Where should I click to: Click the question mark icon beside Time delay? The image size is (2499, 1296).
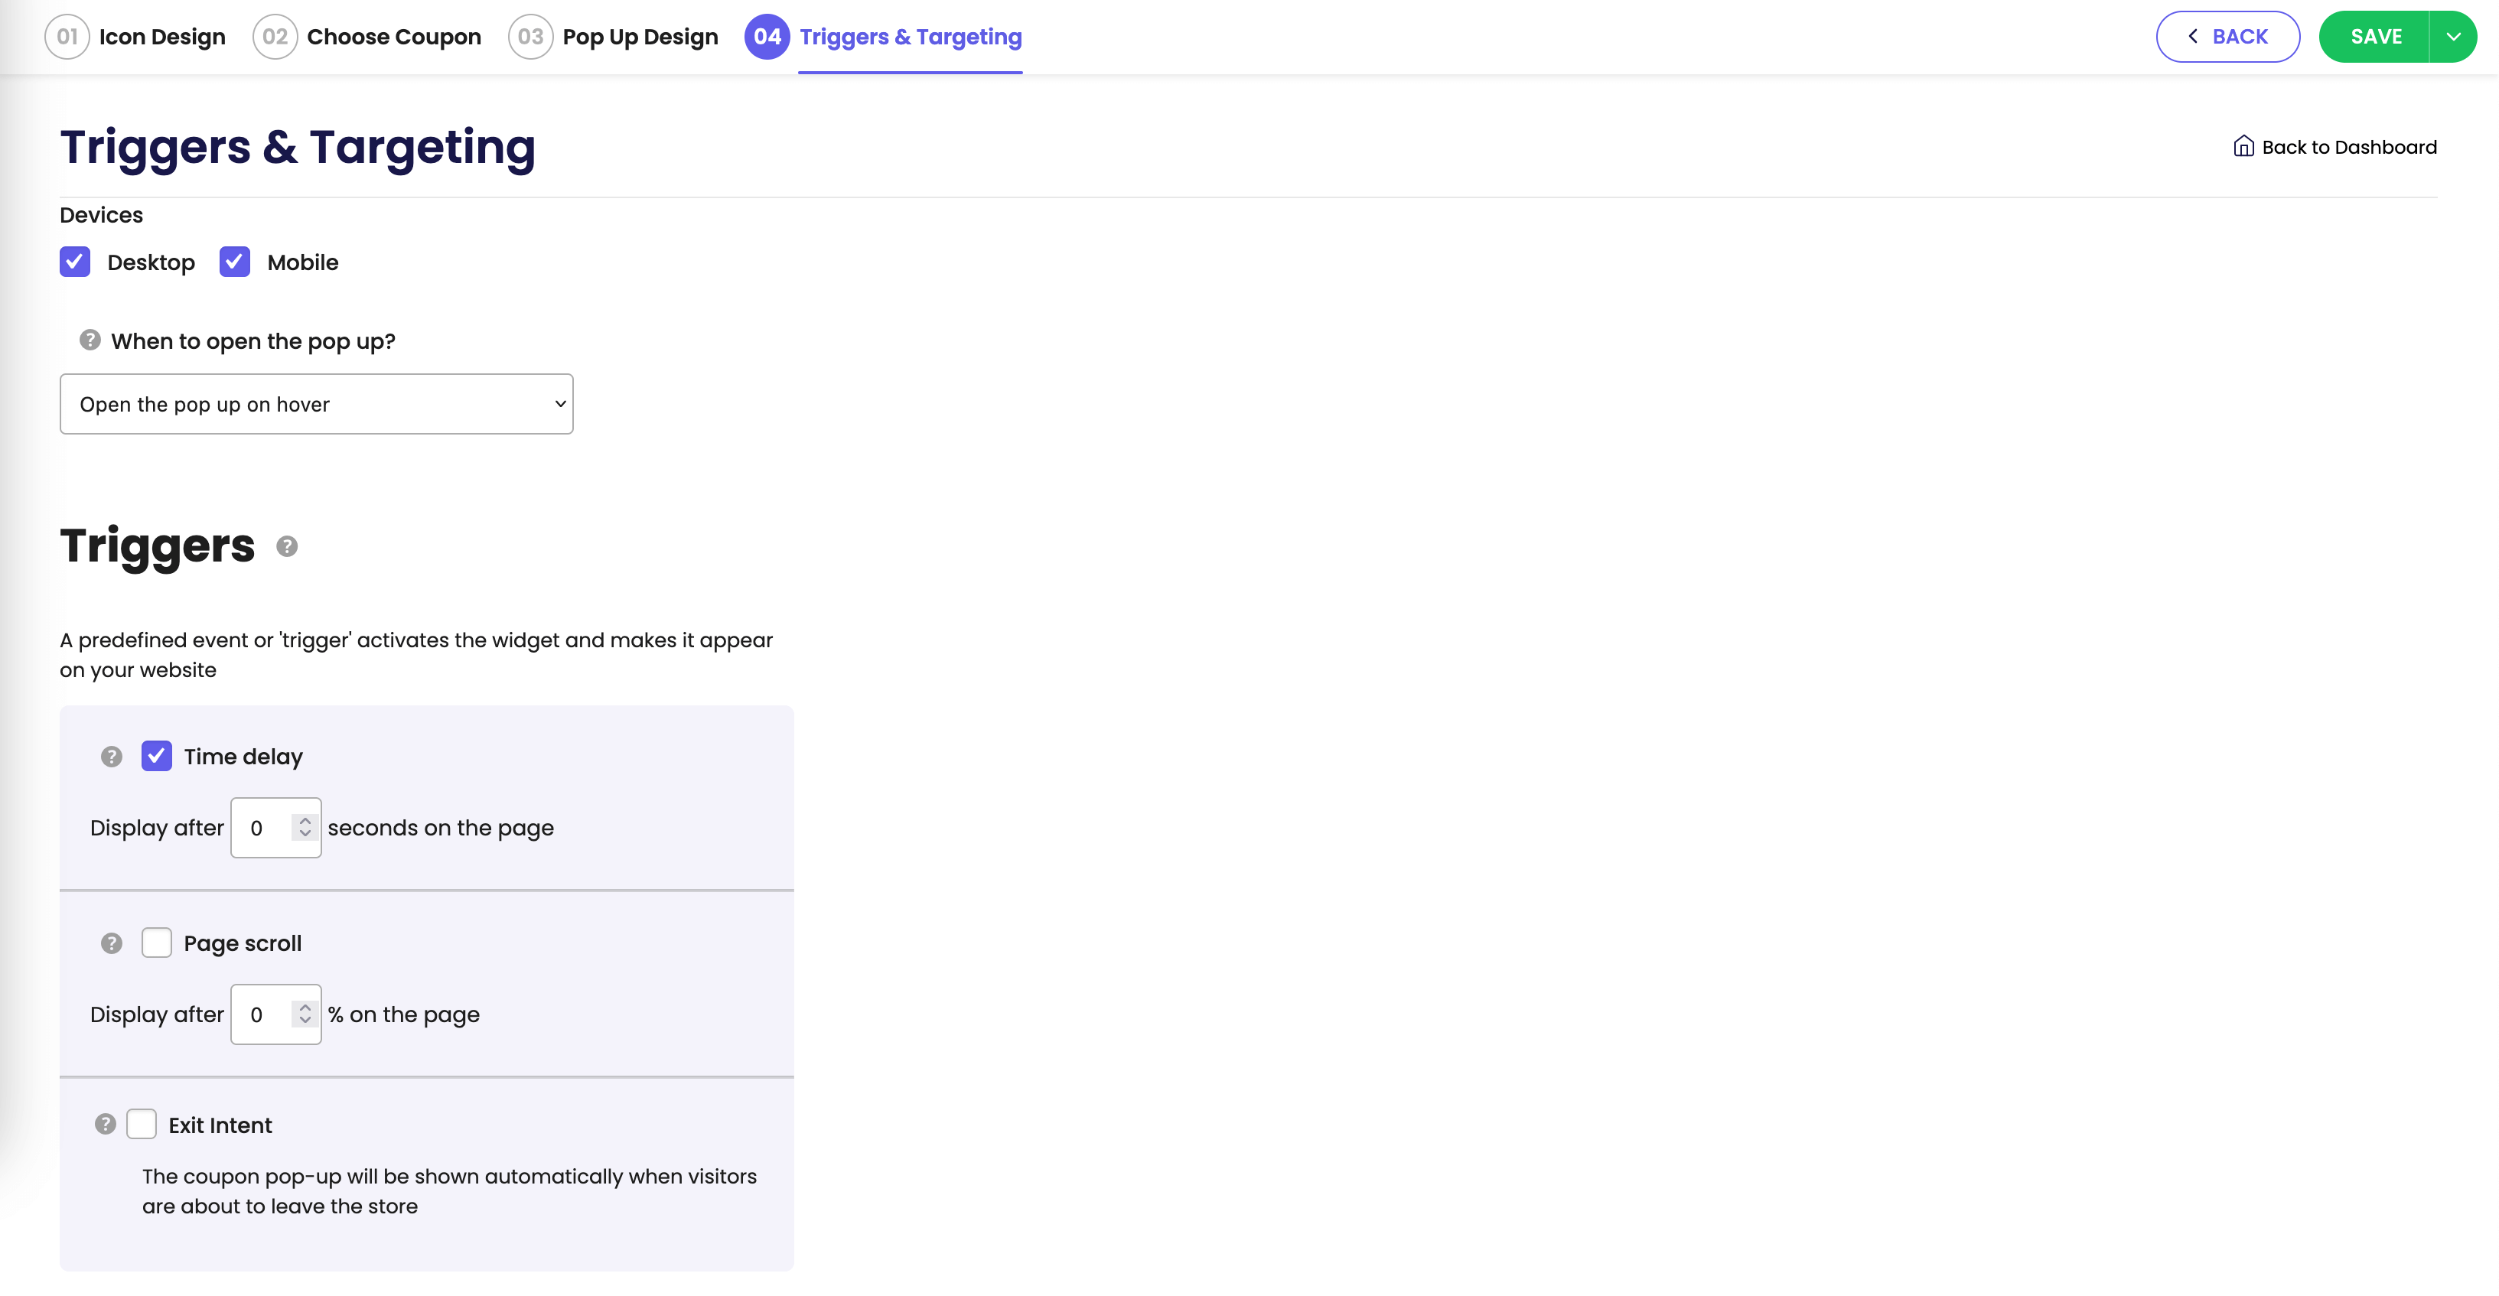pos(112,757)
